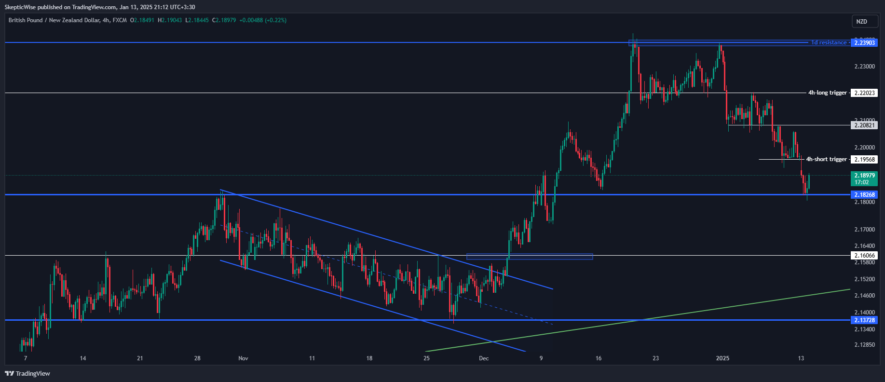
Task: Click the 2.23000 price axis tick
Action: point(864,67)
